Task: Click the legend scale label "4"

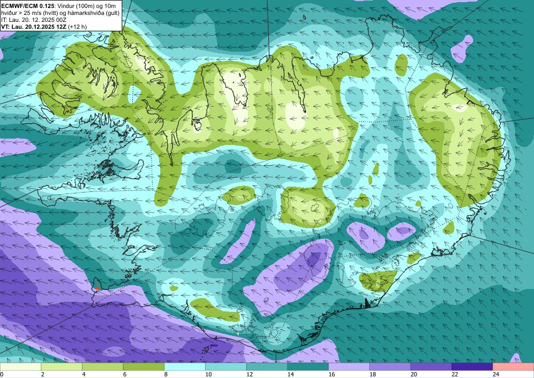Action: [x=84, y=374]
